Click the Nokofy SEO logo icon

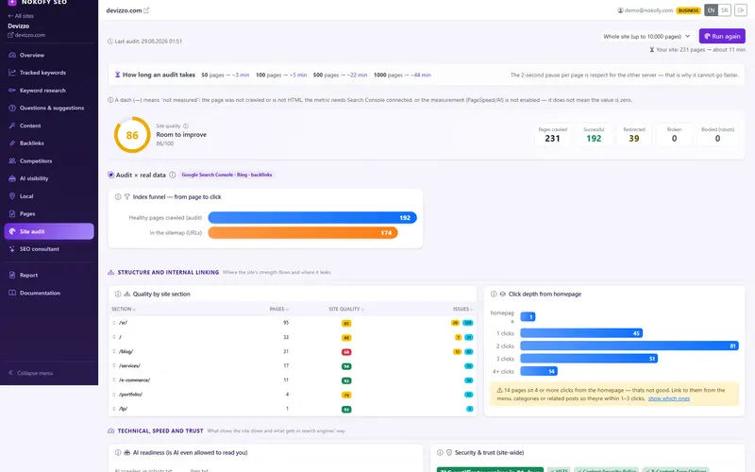pyautogui.click(x=12, y=3)
